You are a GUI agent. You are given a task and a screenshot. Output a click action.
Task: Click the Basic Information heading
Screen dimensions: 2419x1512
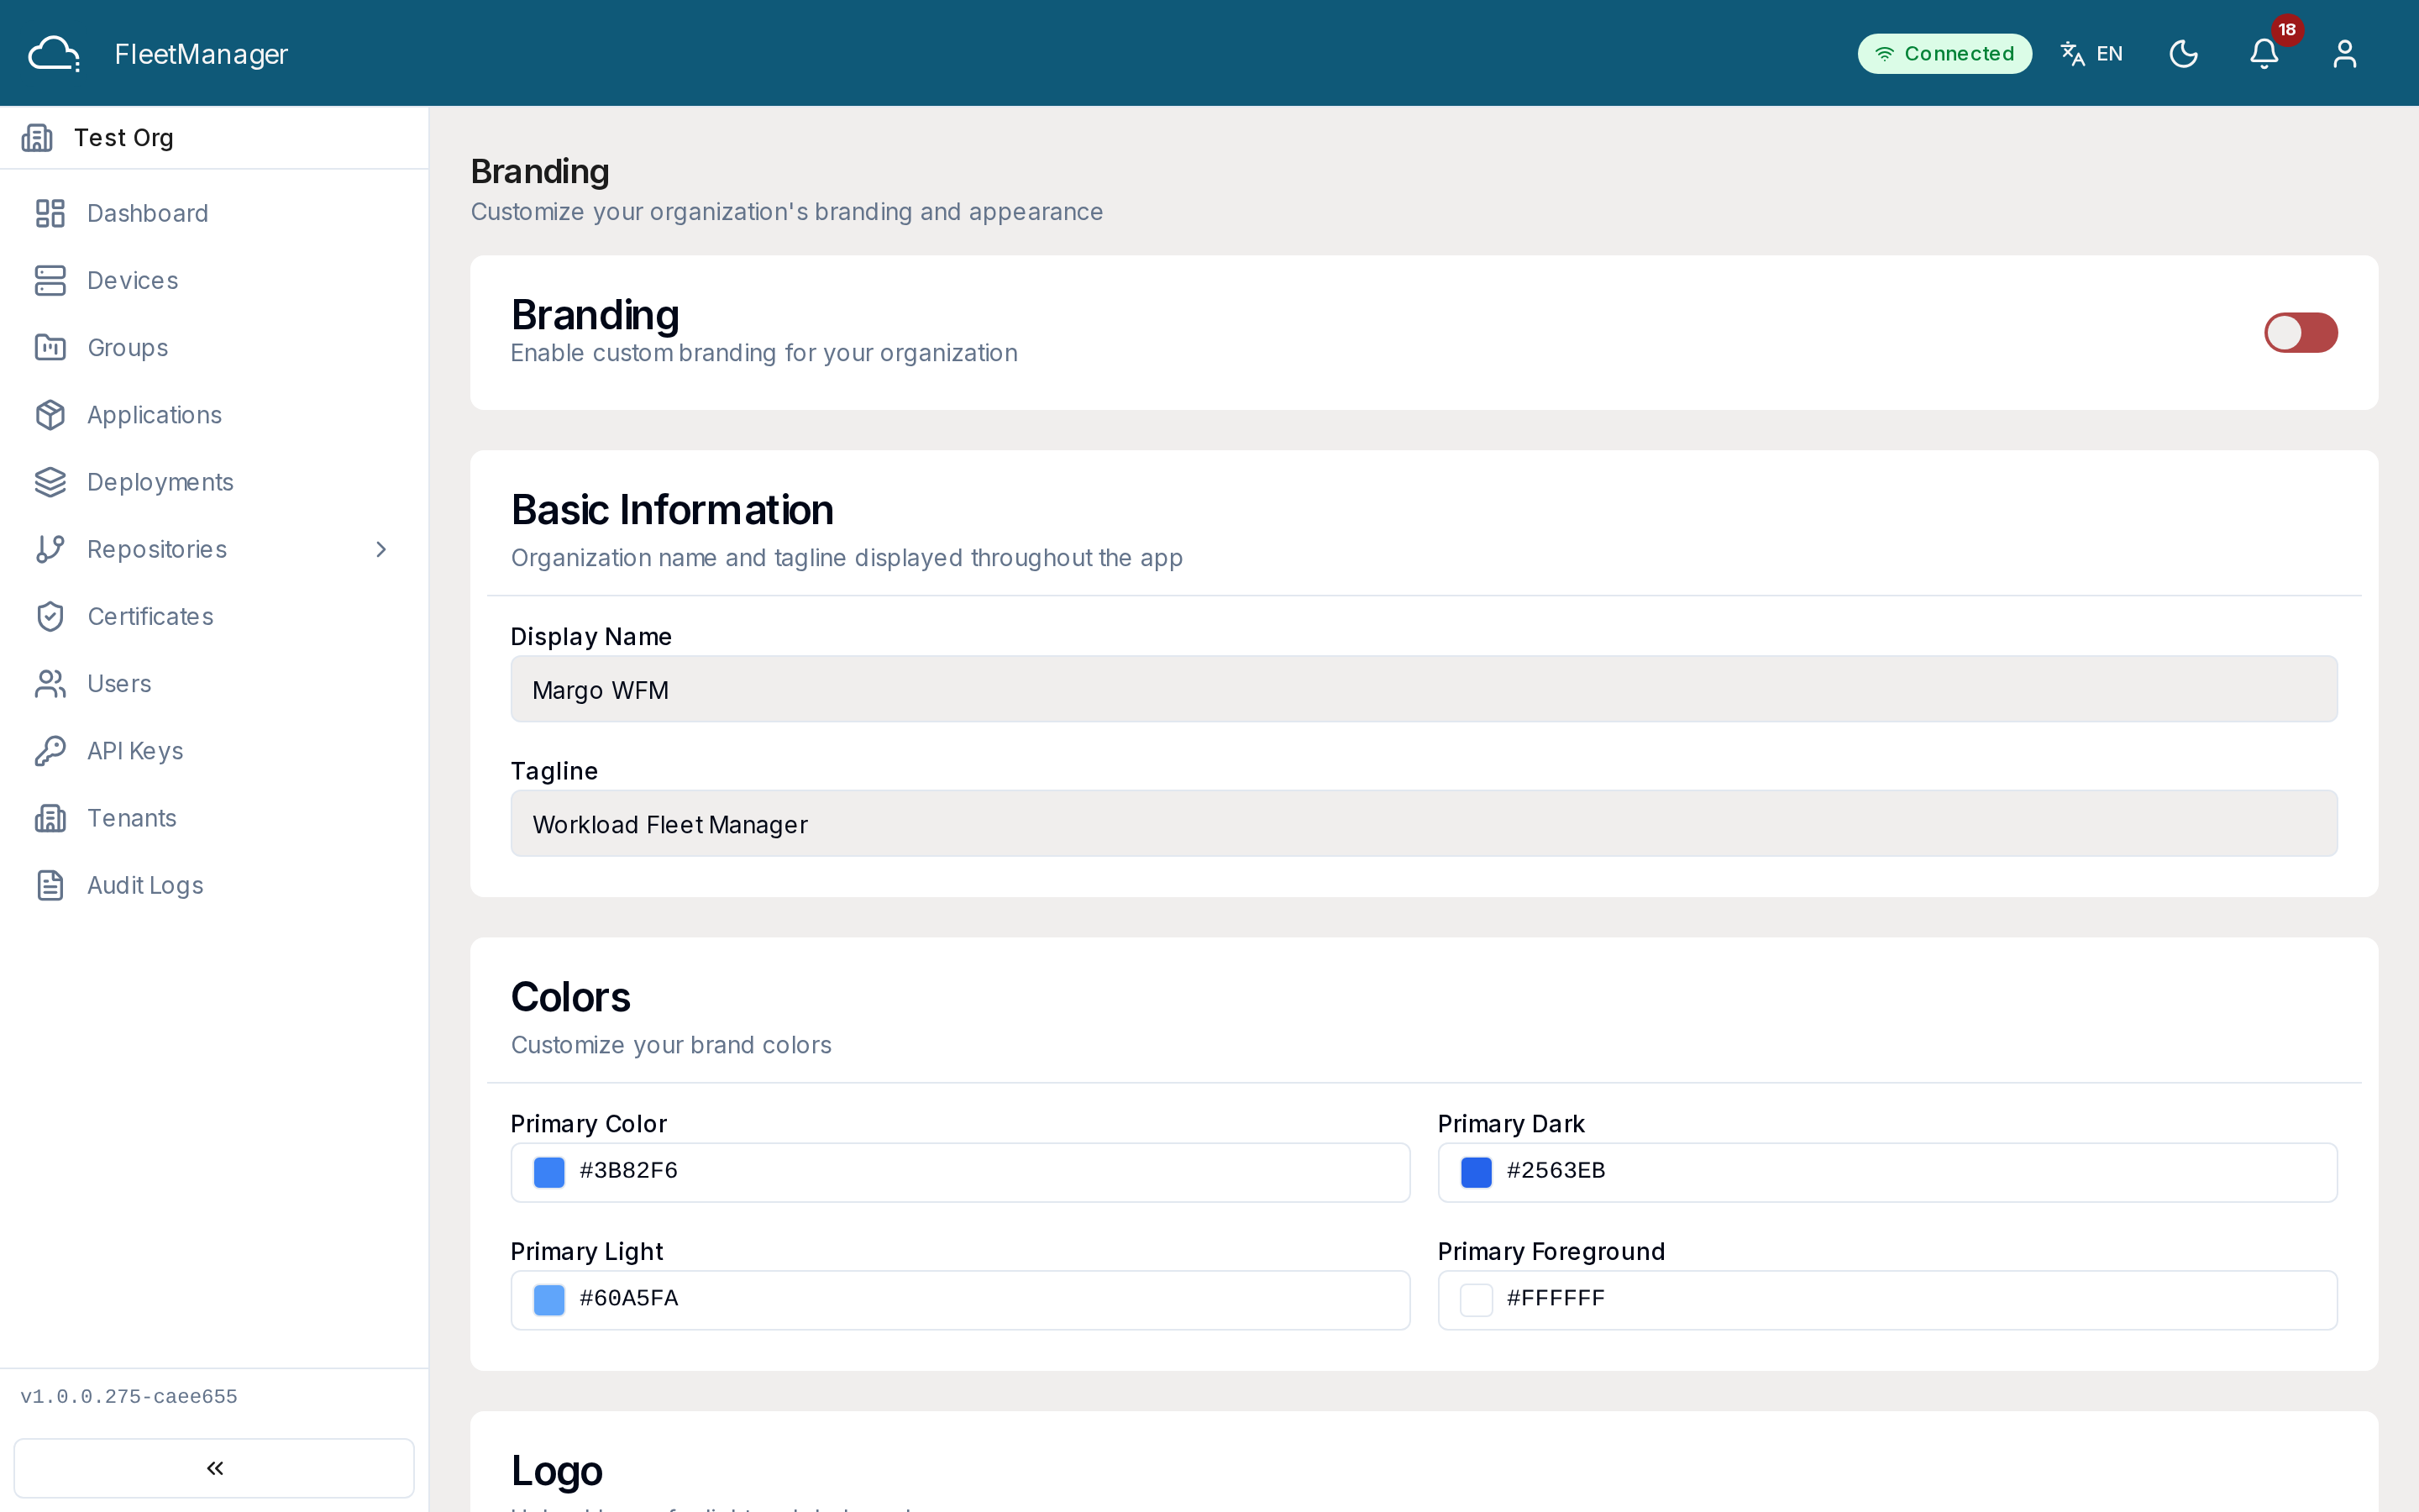point(672,510)
